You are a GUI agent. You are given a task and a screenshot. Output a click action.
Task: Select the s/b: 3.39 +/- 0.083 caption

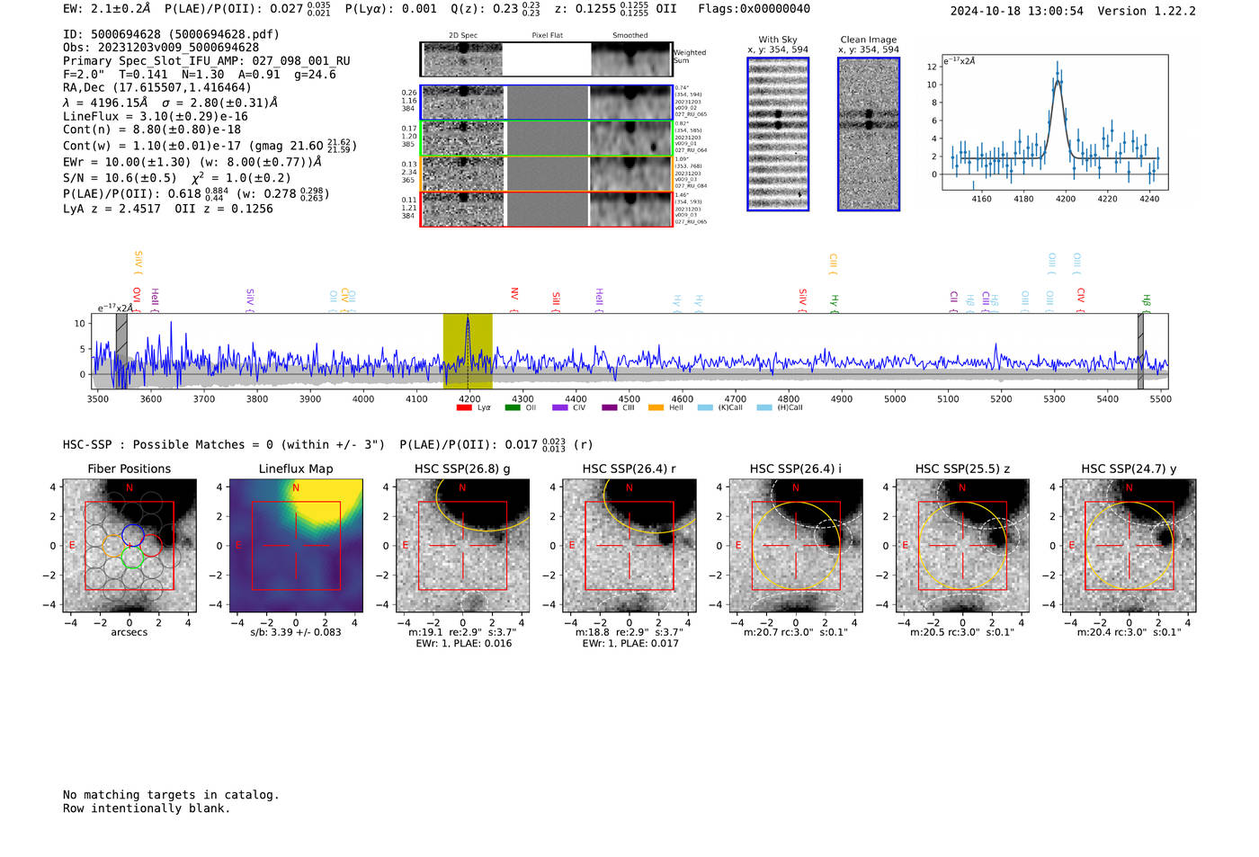coord(296,632)
